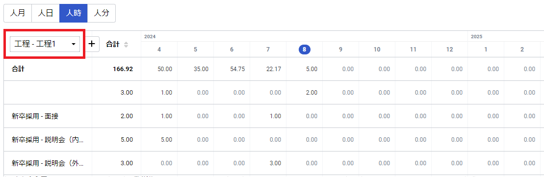Click the 54.75 cell under month 6
The image size is (544, 177).
pyautogui.click(x=237, y=69)
